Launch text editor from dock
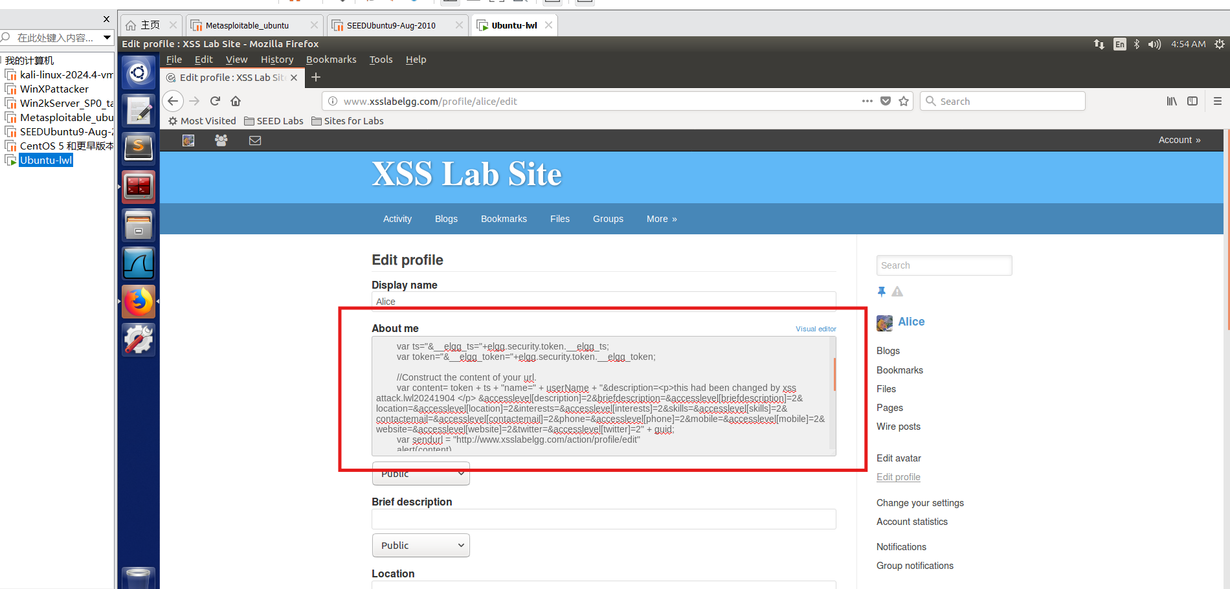This screenshot has width=1230, height=589. (x=139, y=111)
